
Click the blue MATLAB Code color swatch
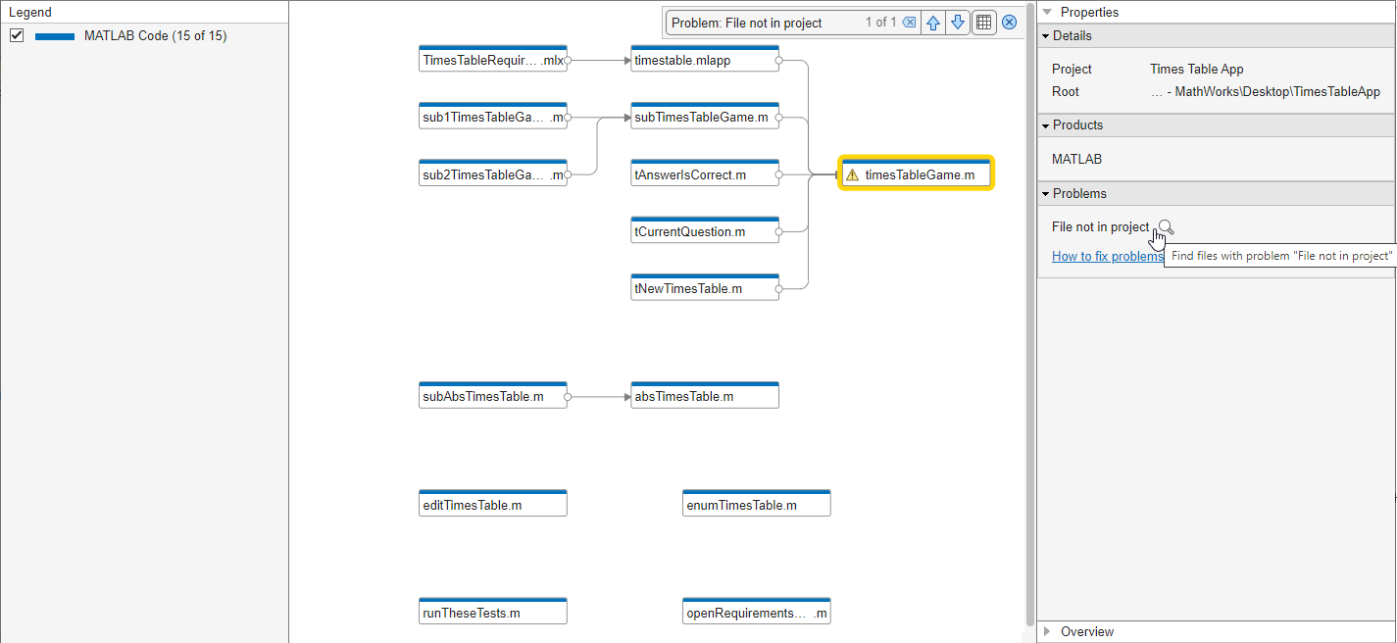point(55,36)
